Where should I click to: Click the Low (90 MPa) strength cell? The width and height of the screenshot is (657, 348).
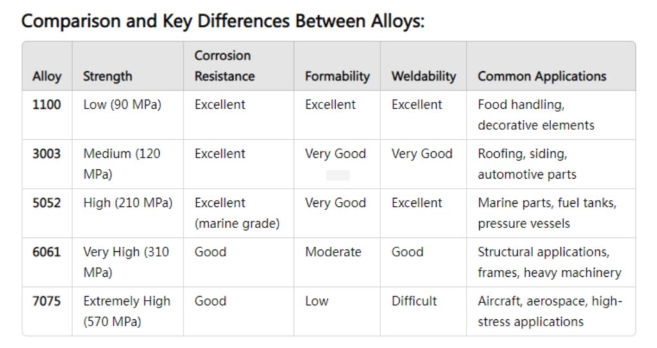tap(122, 104)
